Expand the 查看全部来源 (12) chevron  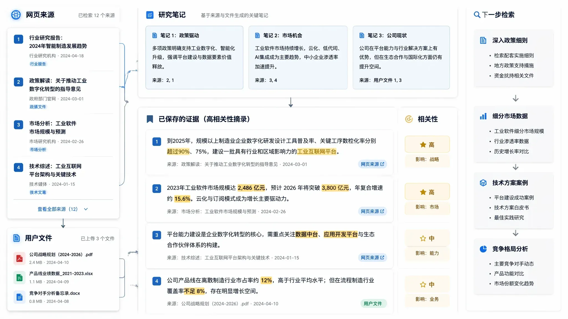[86, 209]
